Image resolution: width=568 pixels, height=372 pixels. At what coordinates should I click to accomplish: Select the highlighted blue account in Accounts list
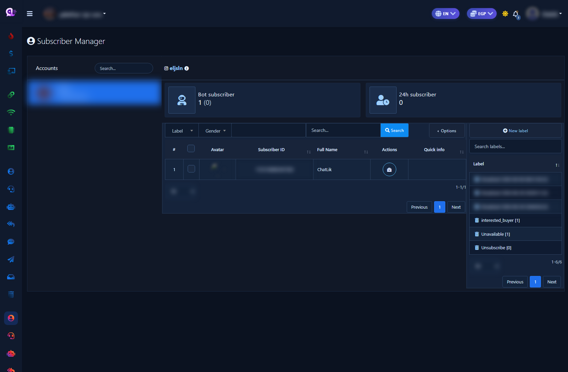pyautogui.click(x=94, y=93)
